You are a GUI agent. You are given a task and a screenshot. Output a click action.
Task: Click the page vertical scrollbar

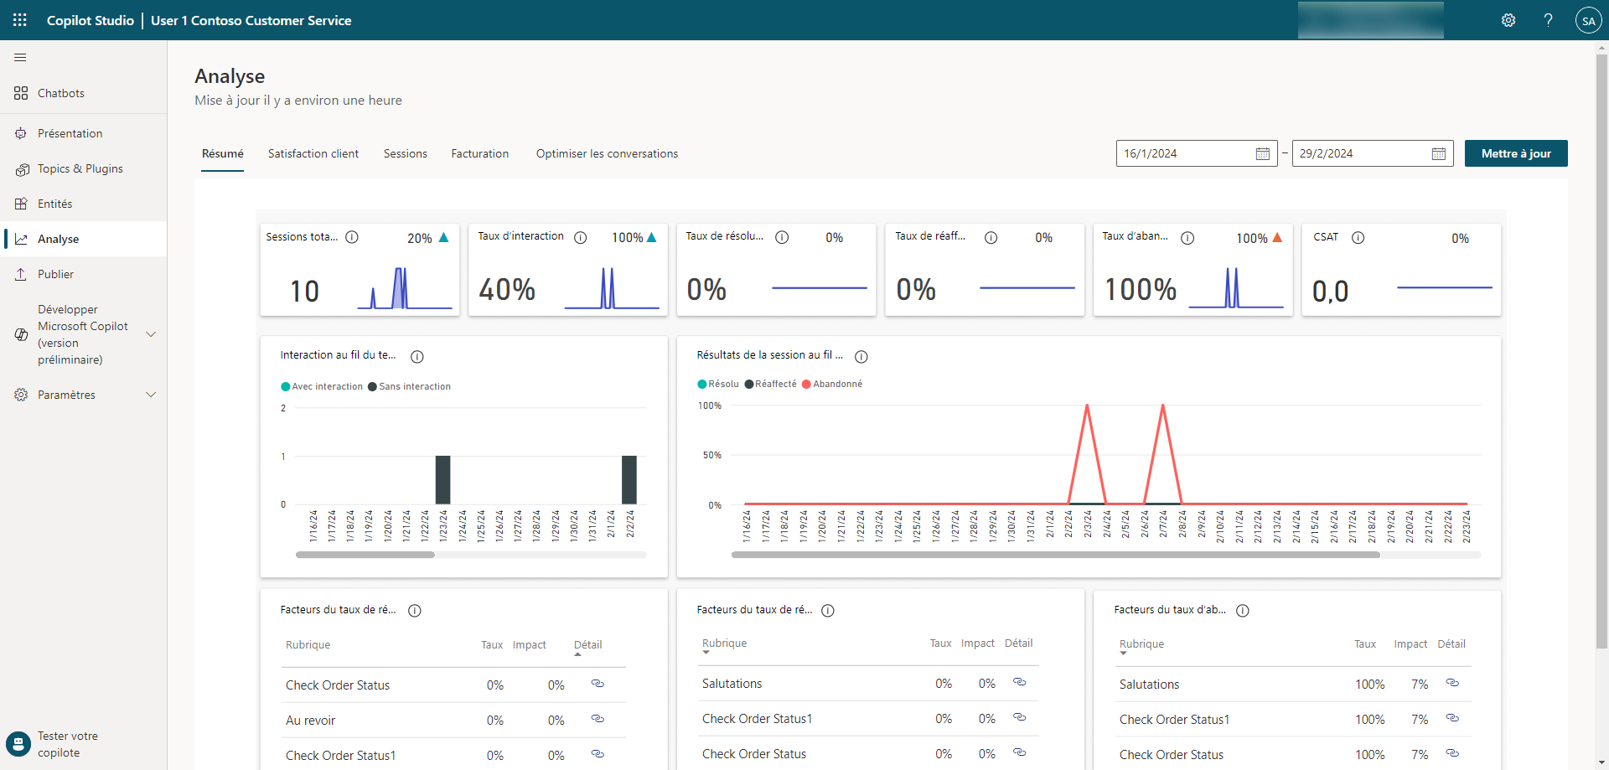pyautogui.click(x=1601, y=352)
